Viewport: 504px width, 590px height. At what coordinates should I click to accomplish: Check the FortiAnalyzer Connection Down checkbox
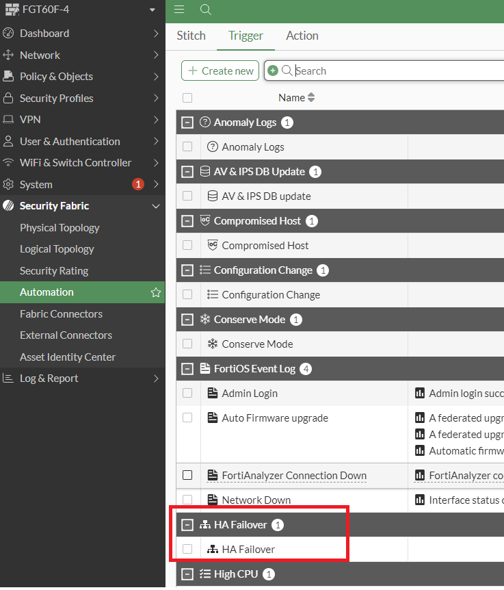point(187,475)
